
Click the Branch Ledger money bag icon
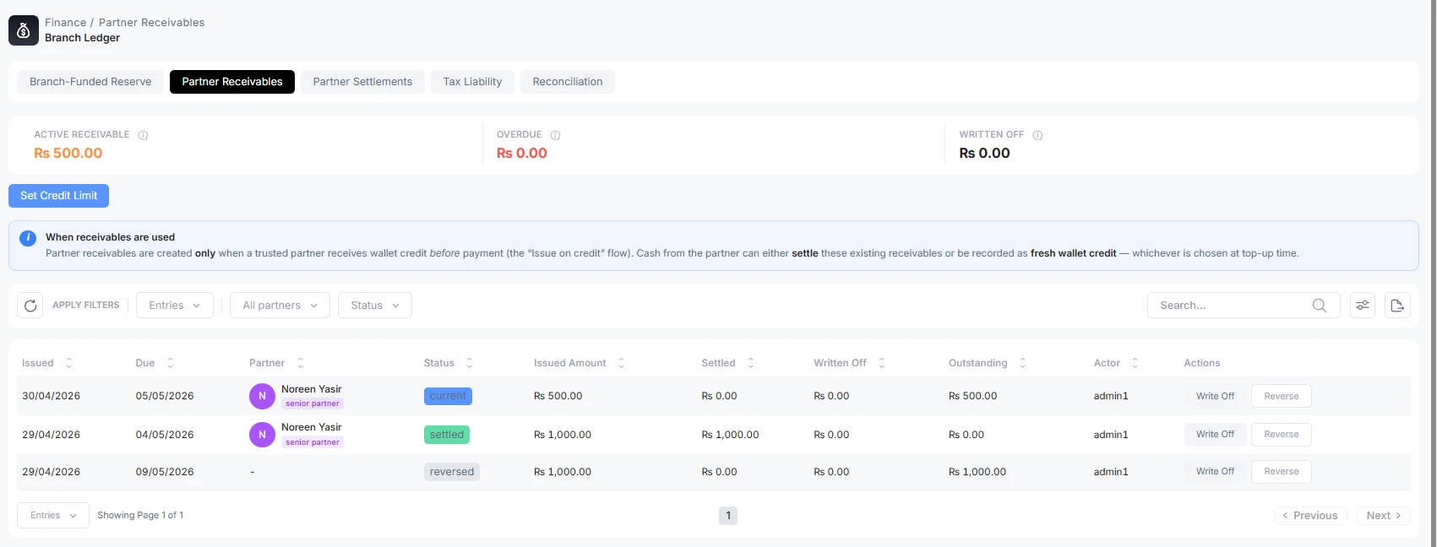point(24,30)
